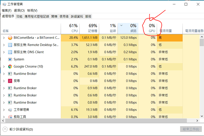Image resolution: width=204 pixels, height=136 pixels.
Task: Click the Google Chrome process icon
Action: 10,66
